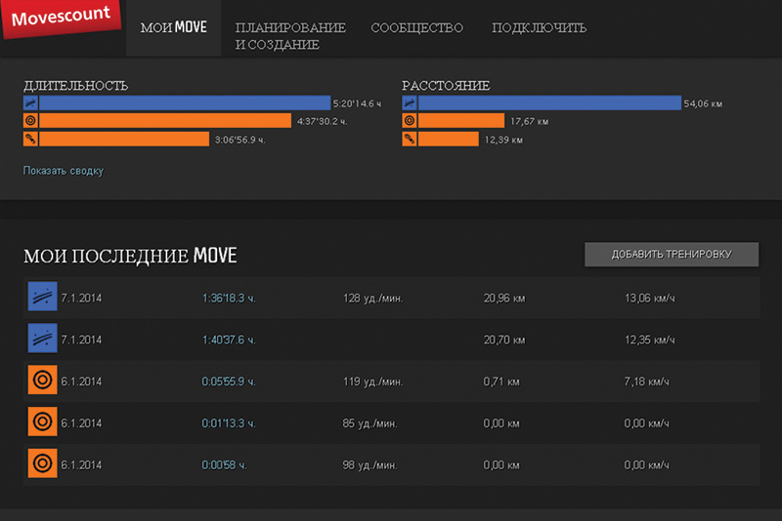Open the МОИ MOVE tab

point(174,28)
